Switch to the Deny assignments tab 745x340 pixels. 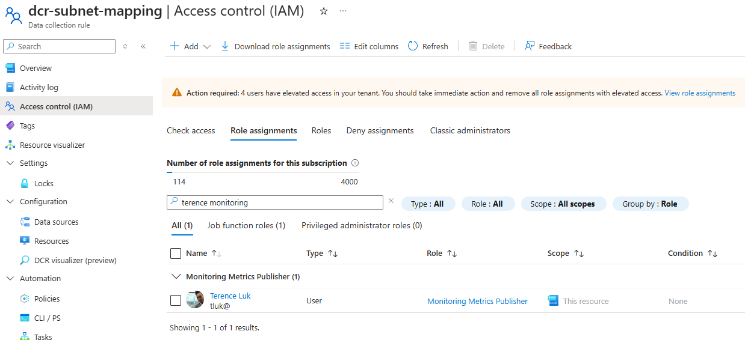coord(380,130)
